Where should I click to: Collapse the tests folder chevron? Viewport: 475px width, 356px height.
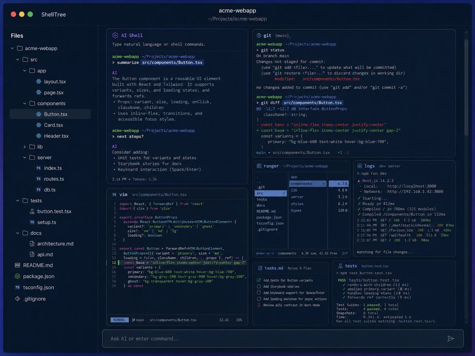click(17, 201)
